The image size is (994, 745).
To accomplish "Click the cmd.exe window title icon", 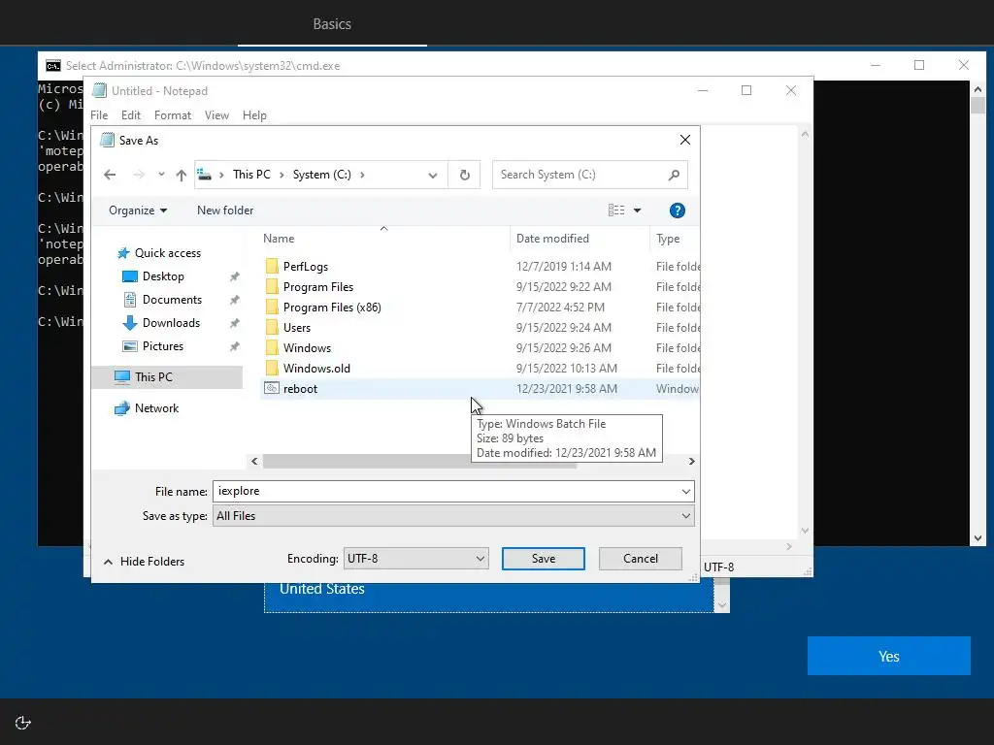I will click(x=53, y=66).
